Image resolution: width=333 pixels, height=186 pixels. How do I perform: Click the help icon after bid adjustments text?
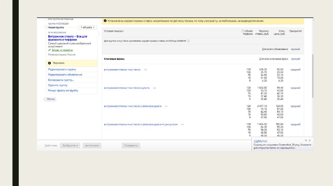tap(189, 41)
